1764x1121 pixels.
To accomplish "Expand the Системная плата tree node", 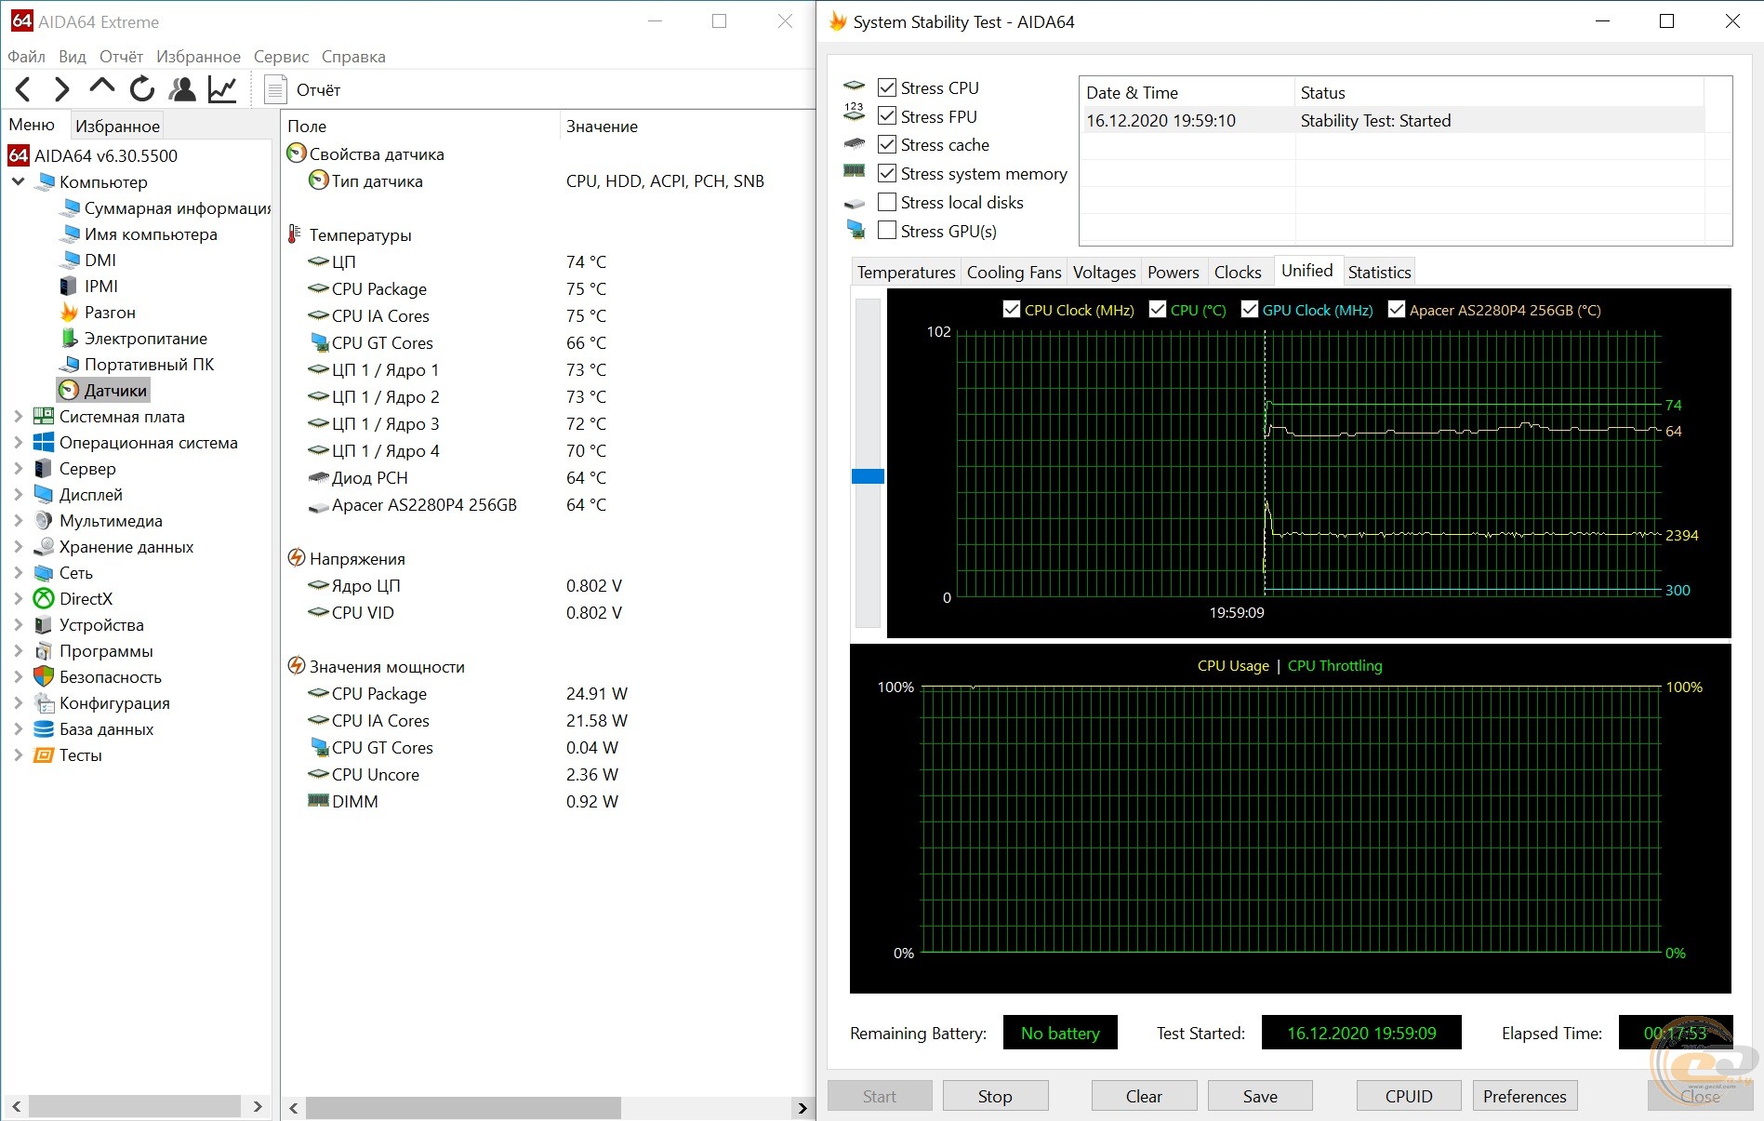I will [19, 417].
